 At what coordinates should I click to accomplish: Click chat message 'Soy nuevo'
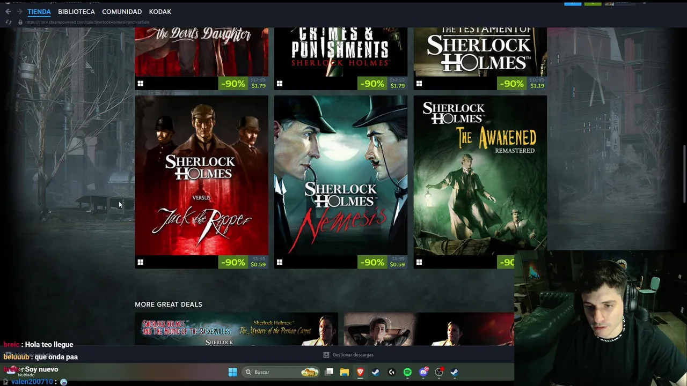[x=41, y=369]
